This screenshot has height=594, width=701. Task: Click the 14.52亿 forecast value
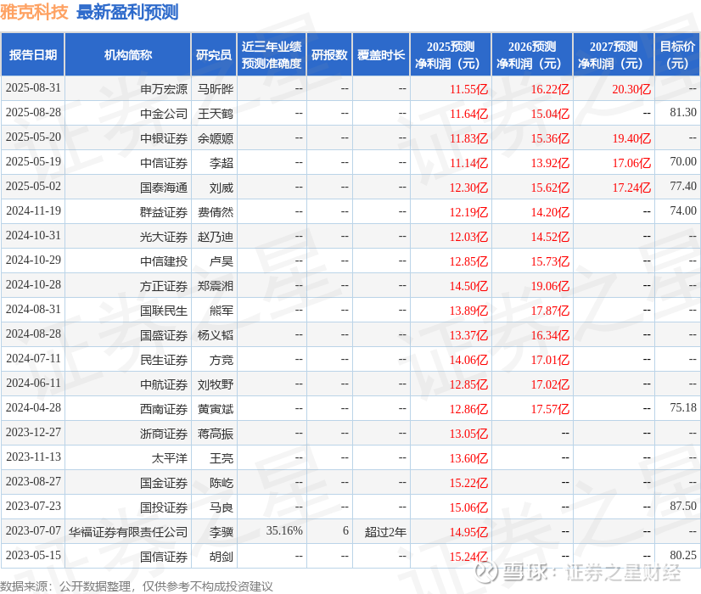pyautogui.click(x=550, y=237)
